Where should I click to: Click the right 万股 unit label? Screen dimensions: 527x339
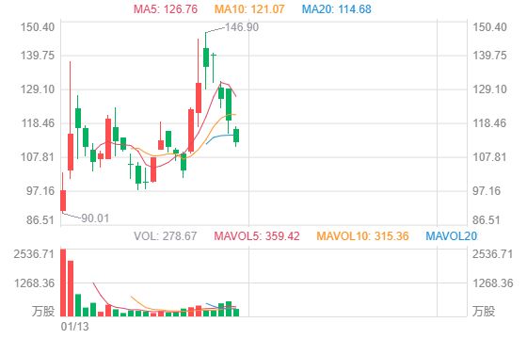tap(484, 311)
